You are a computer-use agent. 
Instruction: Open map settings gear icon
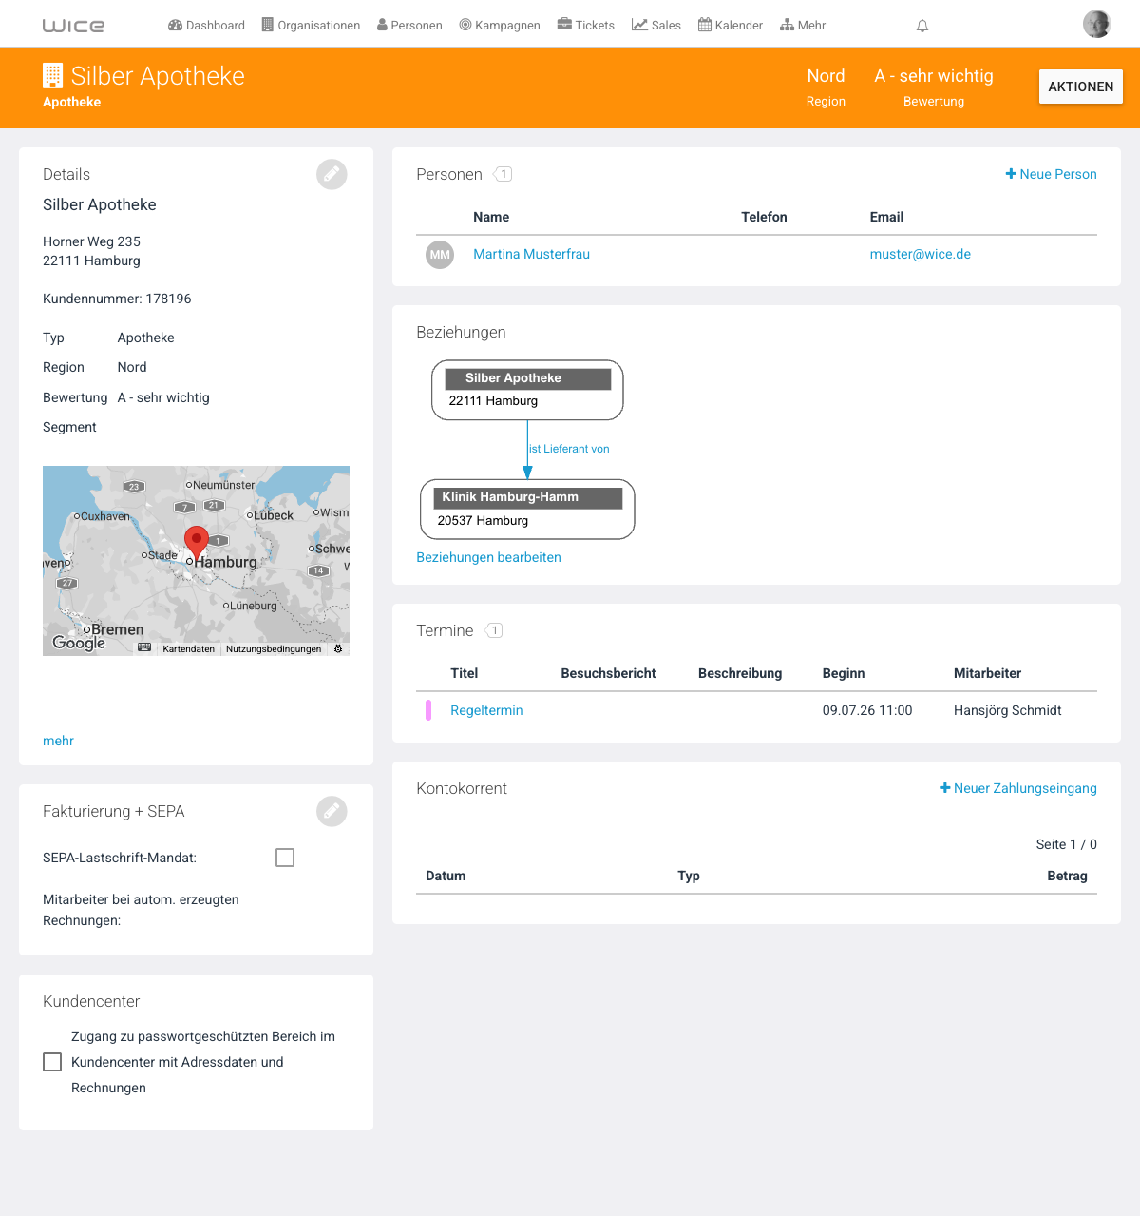(338, 648)
